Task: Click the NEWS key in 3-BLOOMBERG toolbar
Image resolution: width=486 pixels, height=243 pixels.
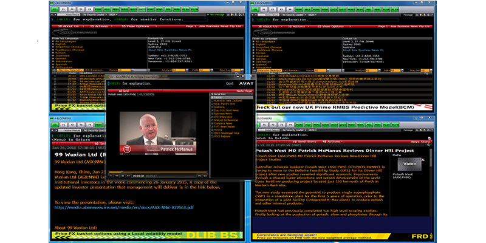Action: pyautogui.click(x=360, y=9)
